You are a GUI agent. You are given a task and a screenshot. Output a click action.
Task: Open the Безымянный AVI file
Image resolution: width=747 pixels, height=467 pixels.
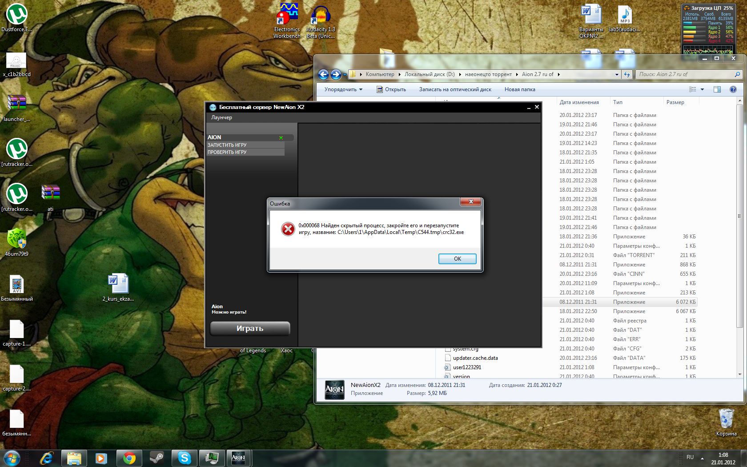(x=17, y=288)
